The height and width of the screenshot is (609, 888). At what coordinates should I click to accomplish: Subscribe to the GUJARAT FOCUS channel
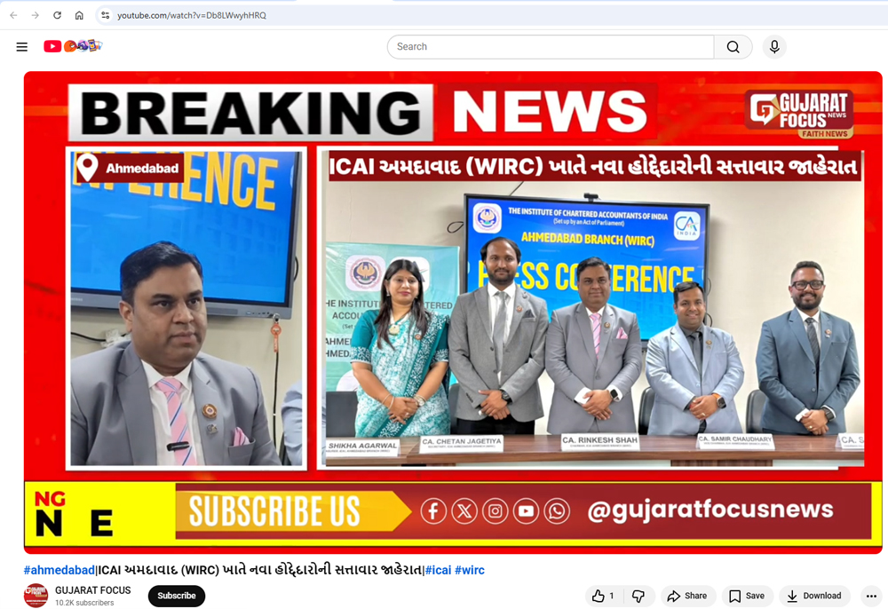click(177, 596)
